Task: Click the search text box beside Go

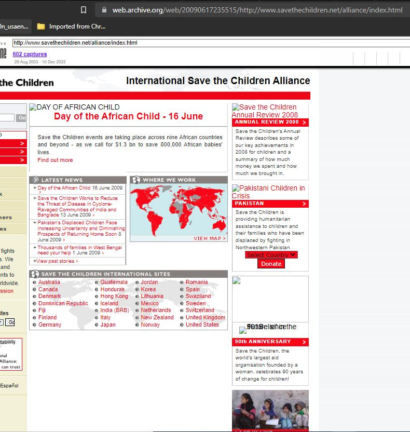Action: (7, 118)
